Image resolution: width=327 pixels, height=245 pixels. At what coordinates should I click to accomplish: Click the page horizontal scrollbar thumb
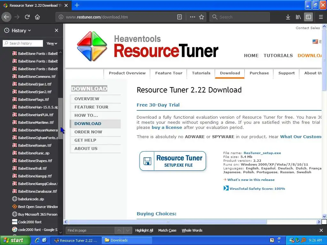(168, 222)
